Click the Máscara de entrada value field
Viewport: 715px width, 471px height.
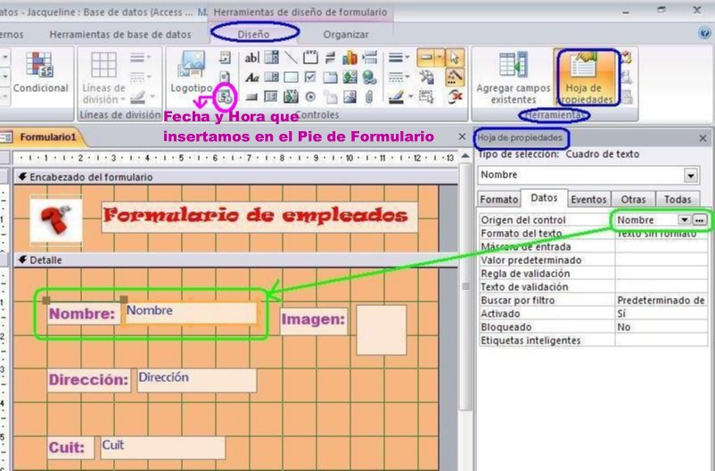[x=662, y=247]
